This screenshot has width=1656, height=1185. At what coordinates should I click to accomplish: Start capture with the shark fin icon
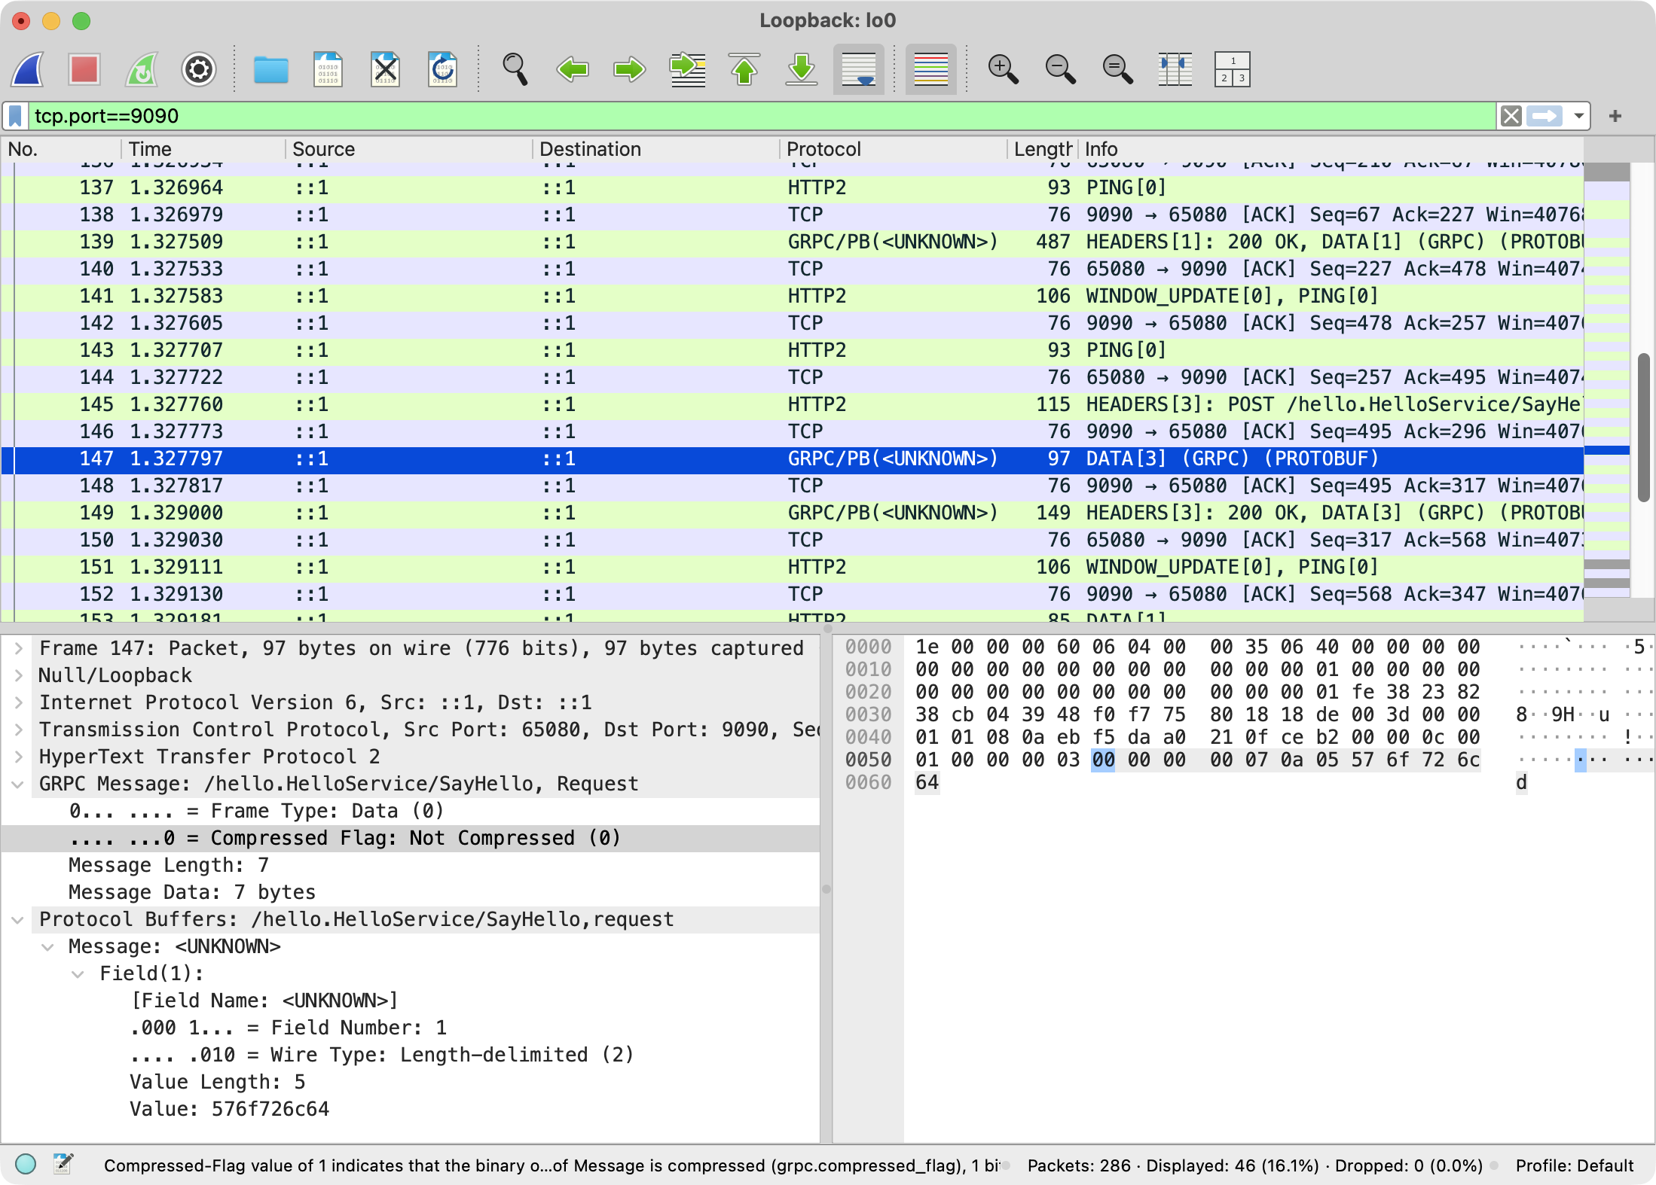click(29, 70)
